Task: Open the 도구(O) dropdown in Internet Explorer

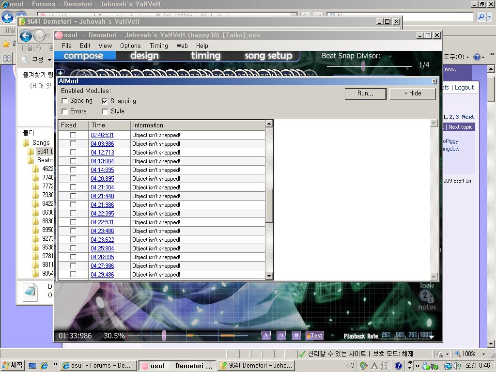Action: coord(456,57)
